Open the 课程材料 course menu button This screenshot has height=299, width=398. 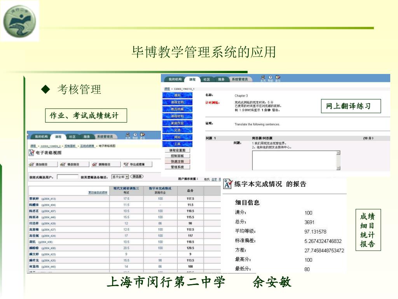coord(177,116)
